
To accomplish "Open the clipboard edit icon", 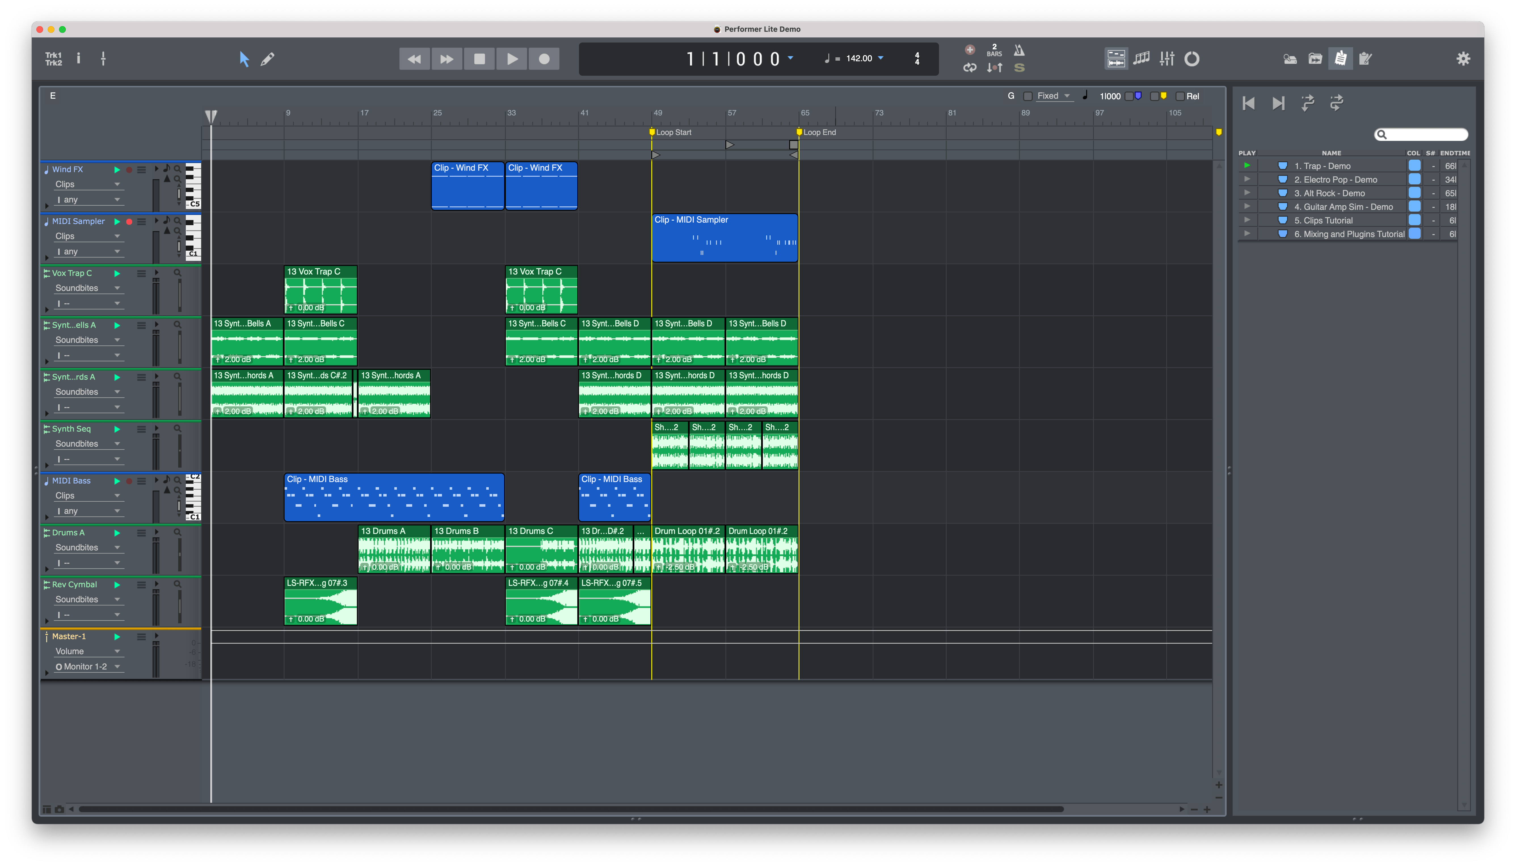I will 1365,59.
